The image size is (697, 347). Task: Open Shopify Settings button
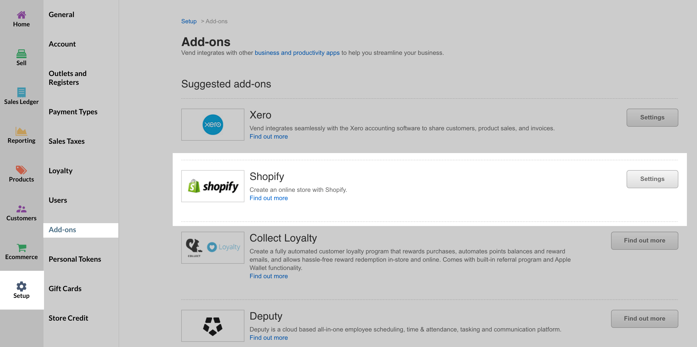[652, 179]
